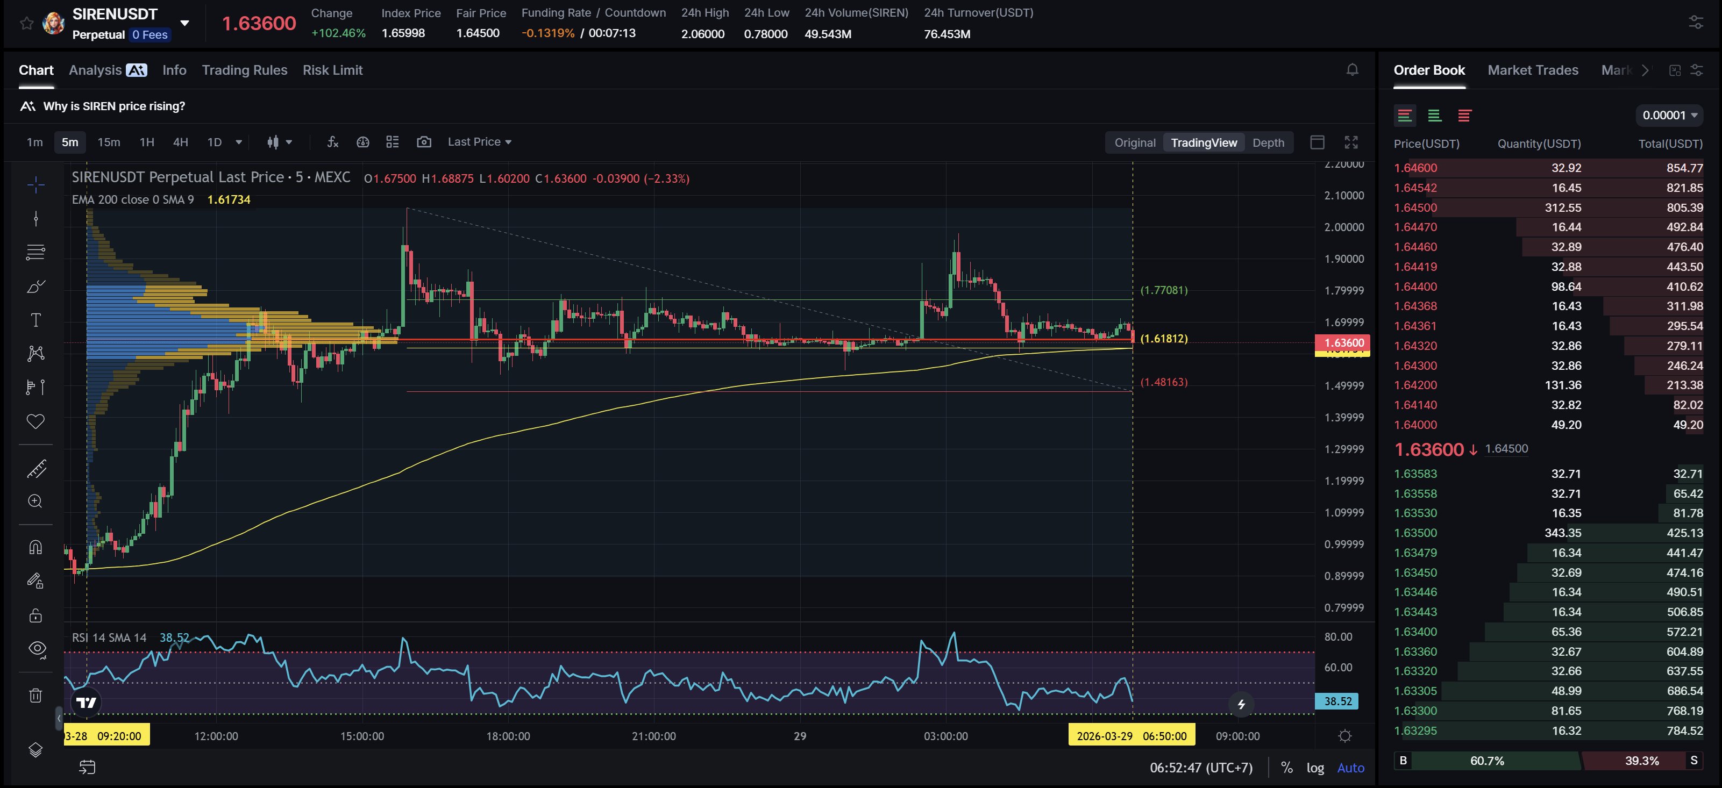1722x788 pixels.
Task: Expand the Last Price dropdown
Action: pos(479,142)
